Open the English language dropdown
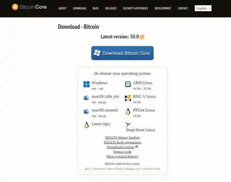 click(x=203, y=8)
